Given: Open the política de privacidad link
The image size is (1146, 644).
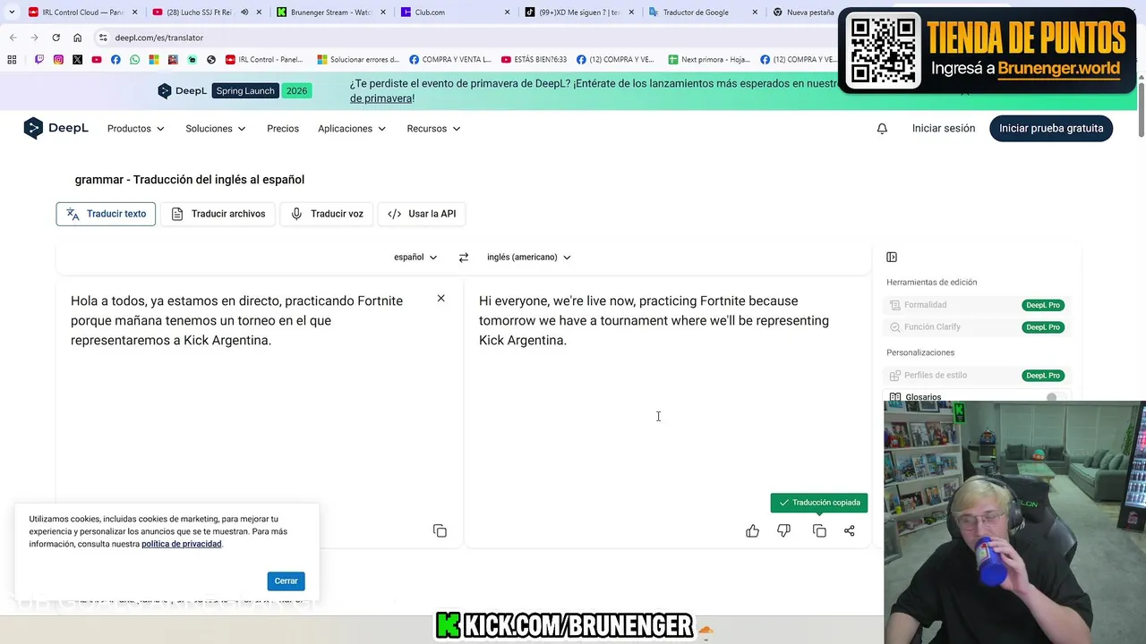Looking at the screenshot, I should point(181,544).
